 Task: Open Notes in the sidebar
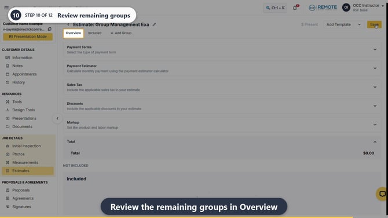(x=17, y=66)
